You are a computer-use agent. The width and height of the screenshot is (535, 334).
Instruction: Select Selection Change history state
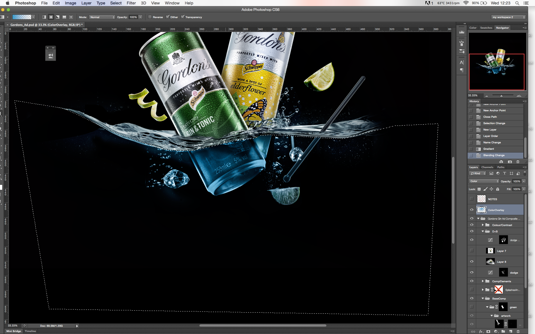(x=496, y=123)
